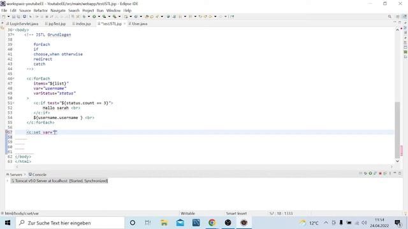Viewport: 408px width, 229px height.
Task: Open Task View on taskbar
Action: point(148,223)
